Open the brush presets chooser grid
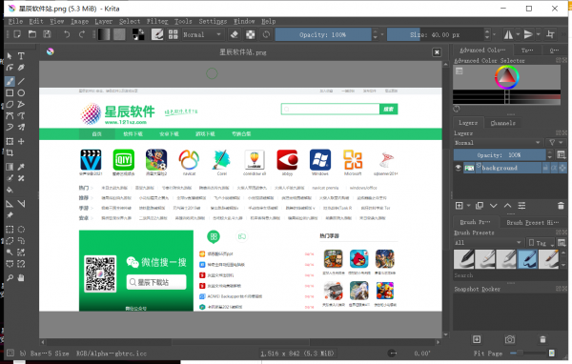The height and width of the screenshot is (364, 572). pyautogui.click(x=173, y=34)
